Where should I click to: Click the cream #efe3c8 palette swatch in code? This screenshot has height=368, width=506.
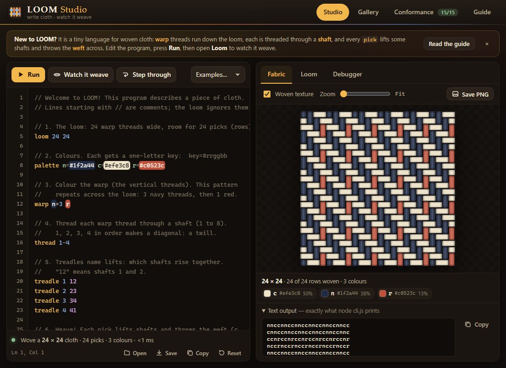pos(117,165)
